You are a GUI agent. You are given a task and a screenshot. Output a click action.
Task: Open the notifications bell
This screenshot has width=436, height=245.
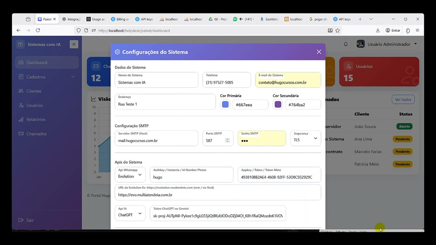tap(346, 44)
